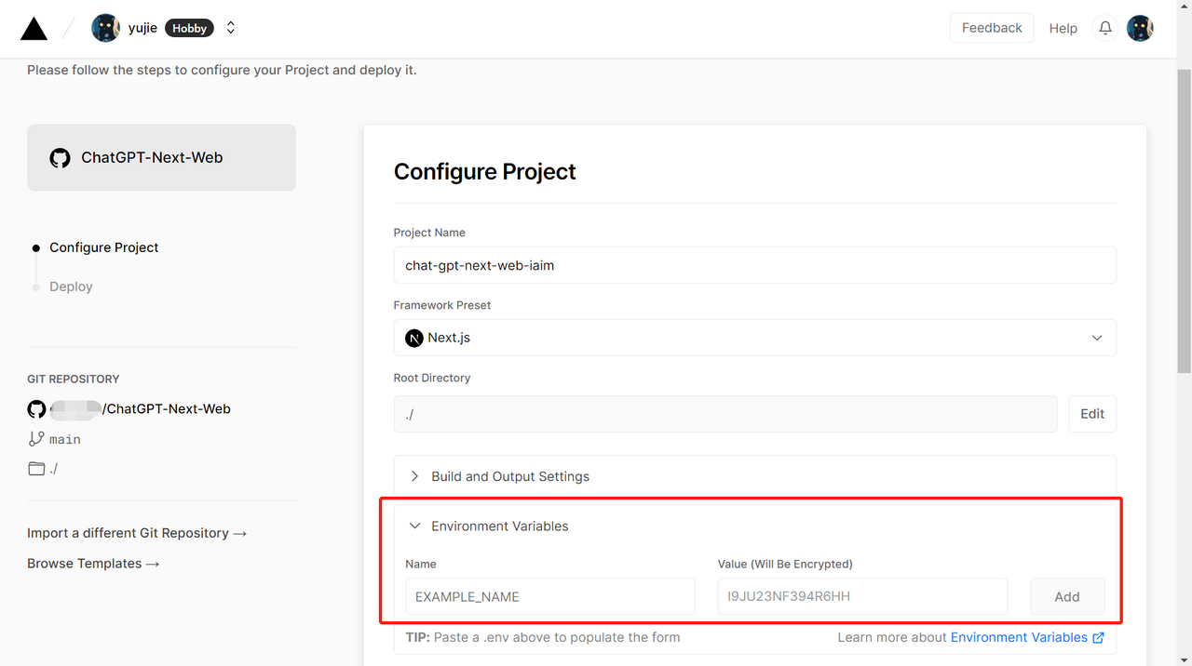Follow Import a different Git Repository link
Image resolution: width=1192 pixels, height=666 pixels.
click(x=137, y=533)
